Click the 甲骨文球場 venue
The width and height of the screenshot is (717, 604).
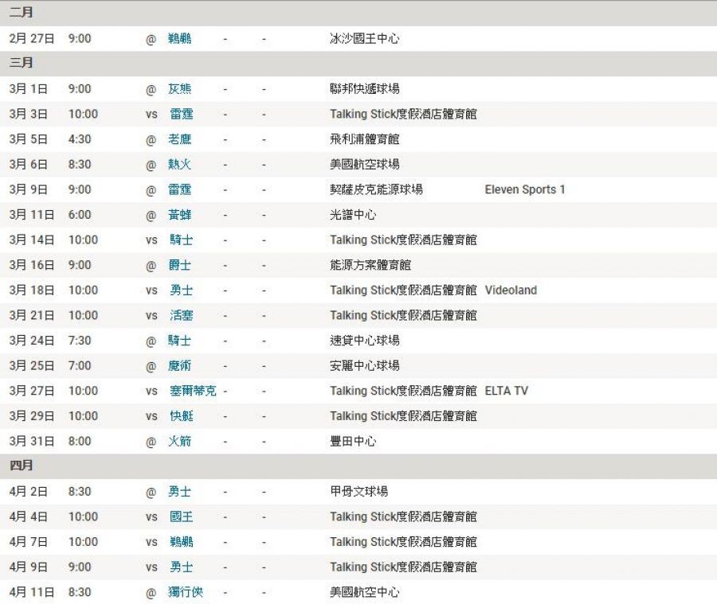(359, 492)
